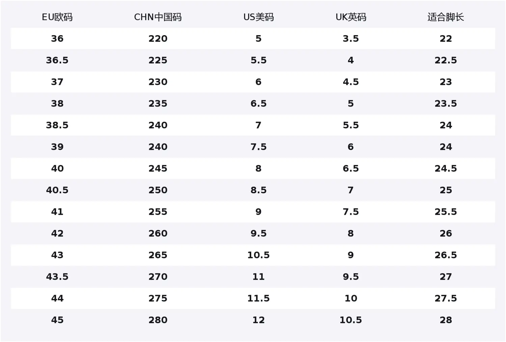Click EU size 43.5 cell
Image resolution: width=506 pixels, height=342 pixels.
coord(57,277)
